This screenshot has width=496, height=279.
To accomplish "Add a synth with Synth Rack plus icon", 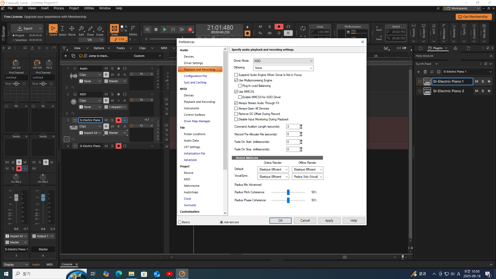I will click(419, 72).
